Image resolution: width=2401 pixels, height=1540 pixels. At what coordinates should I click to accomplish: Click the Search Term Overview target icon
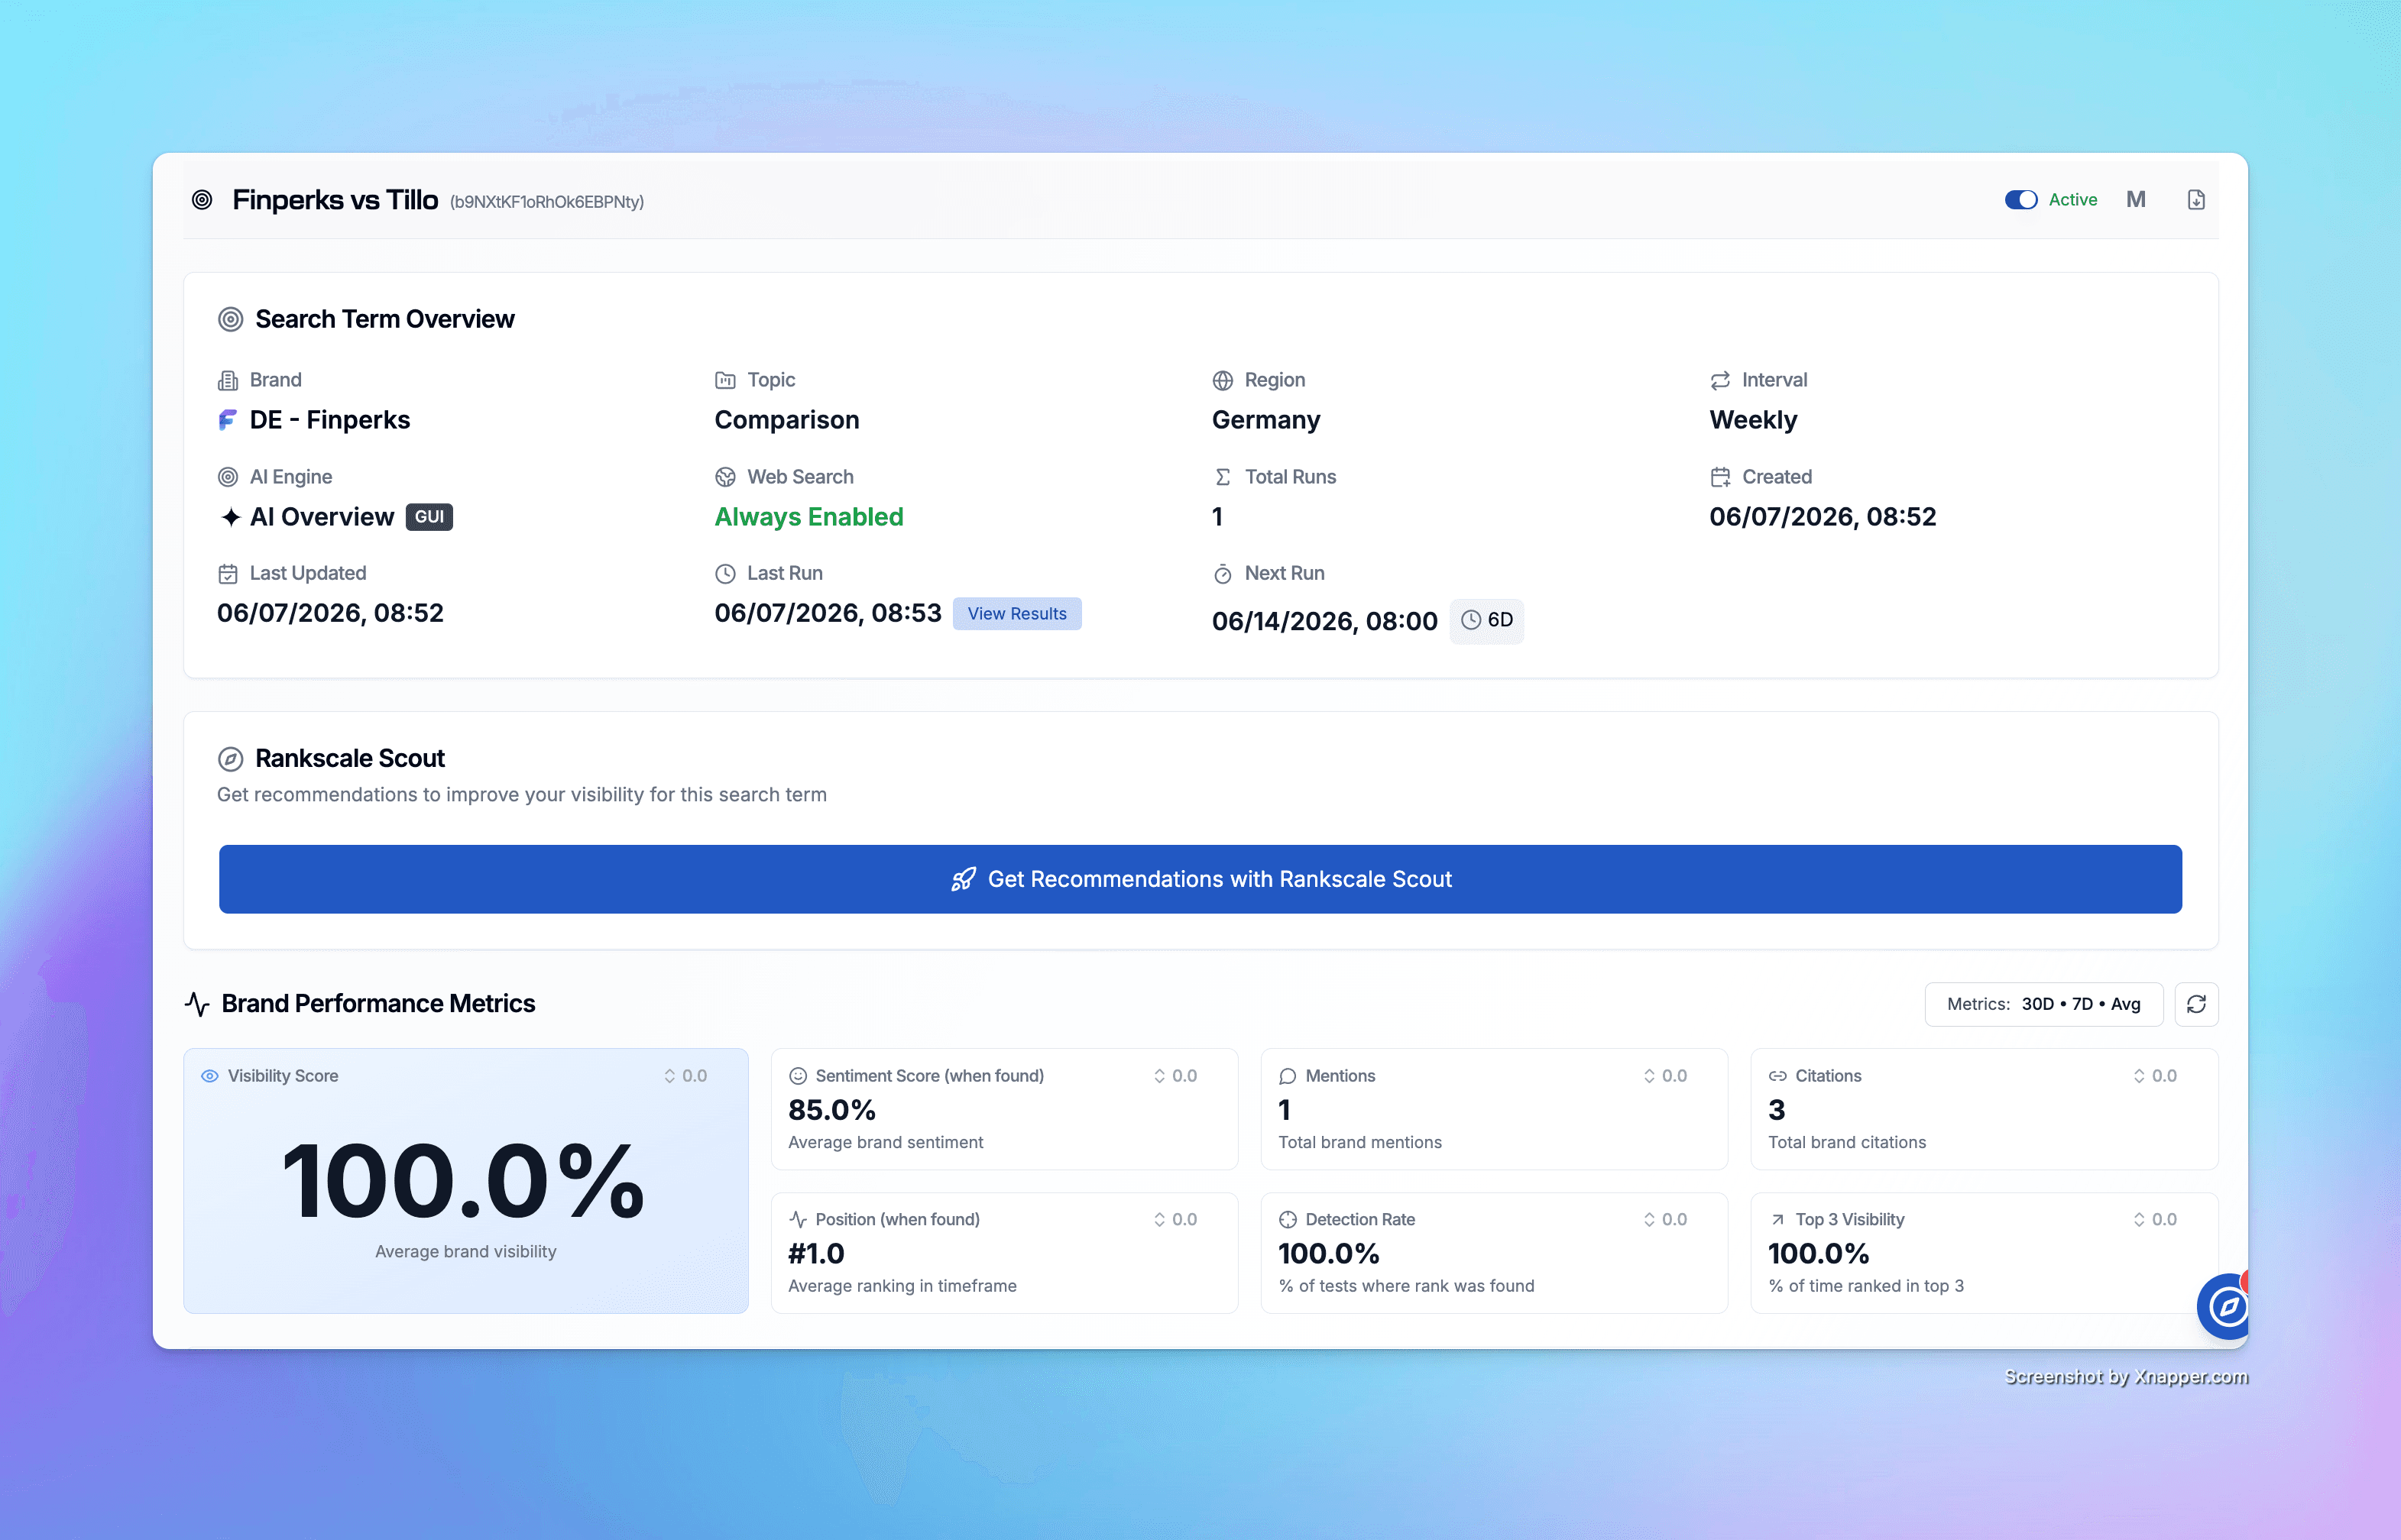tap(230, 319)
